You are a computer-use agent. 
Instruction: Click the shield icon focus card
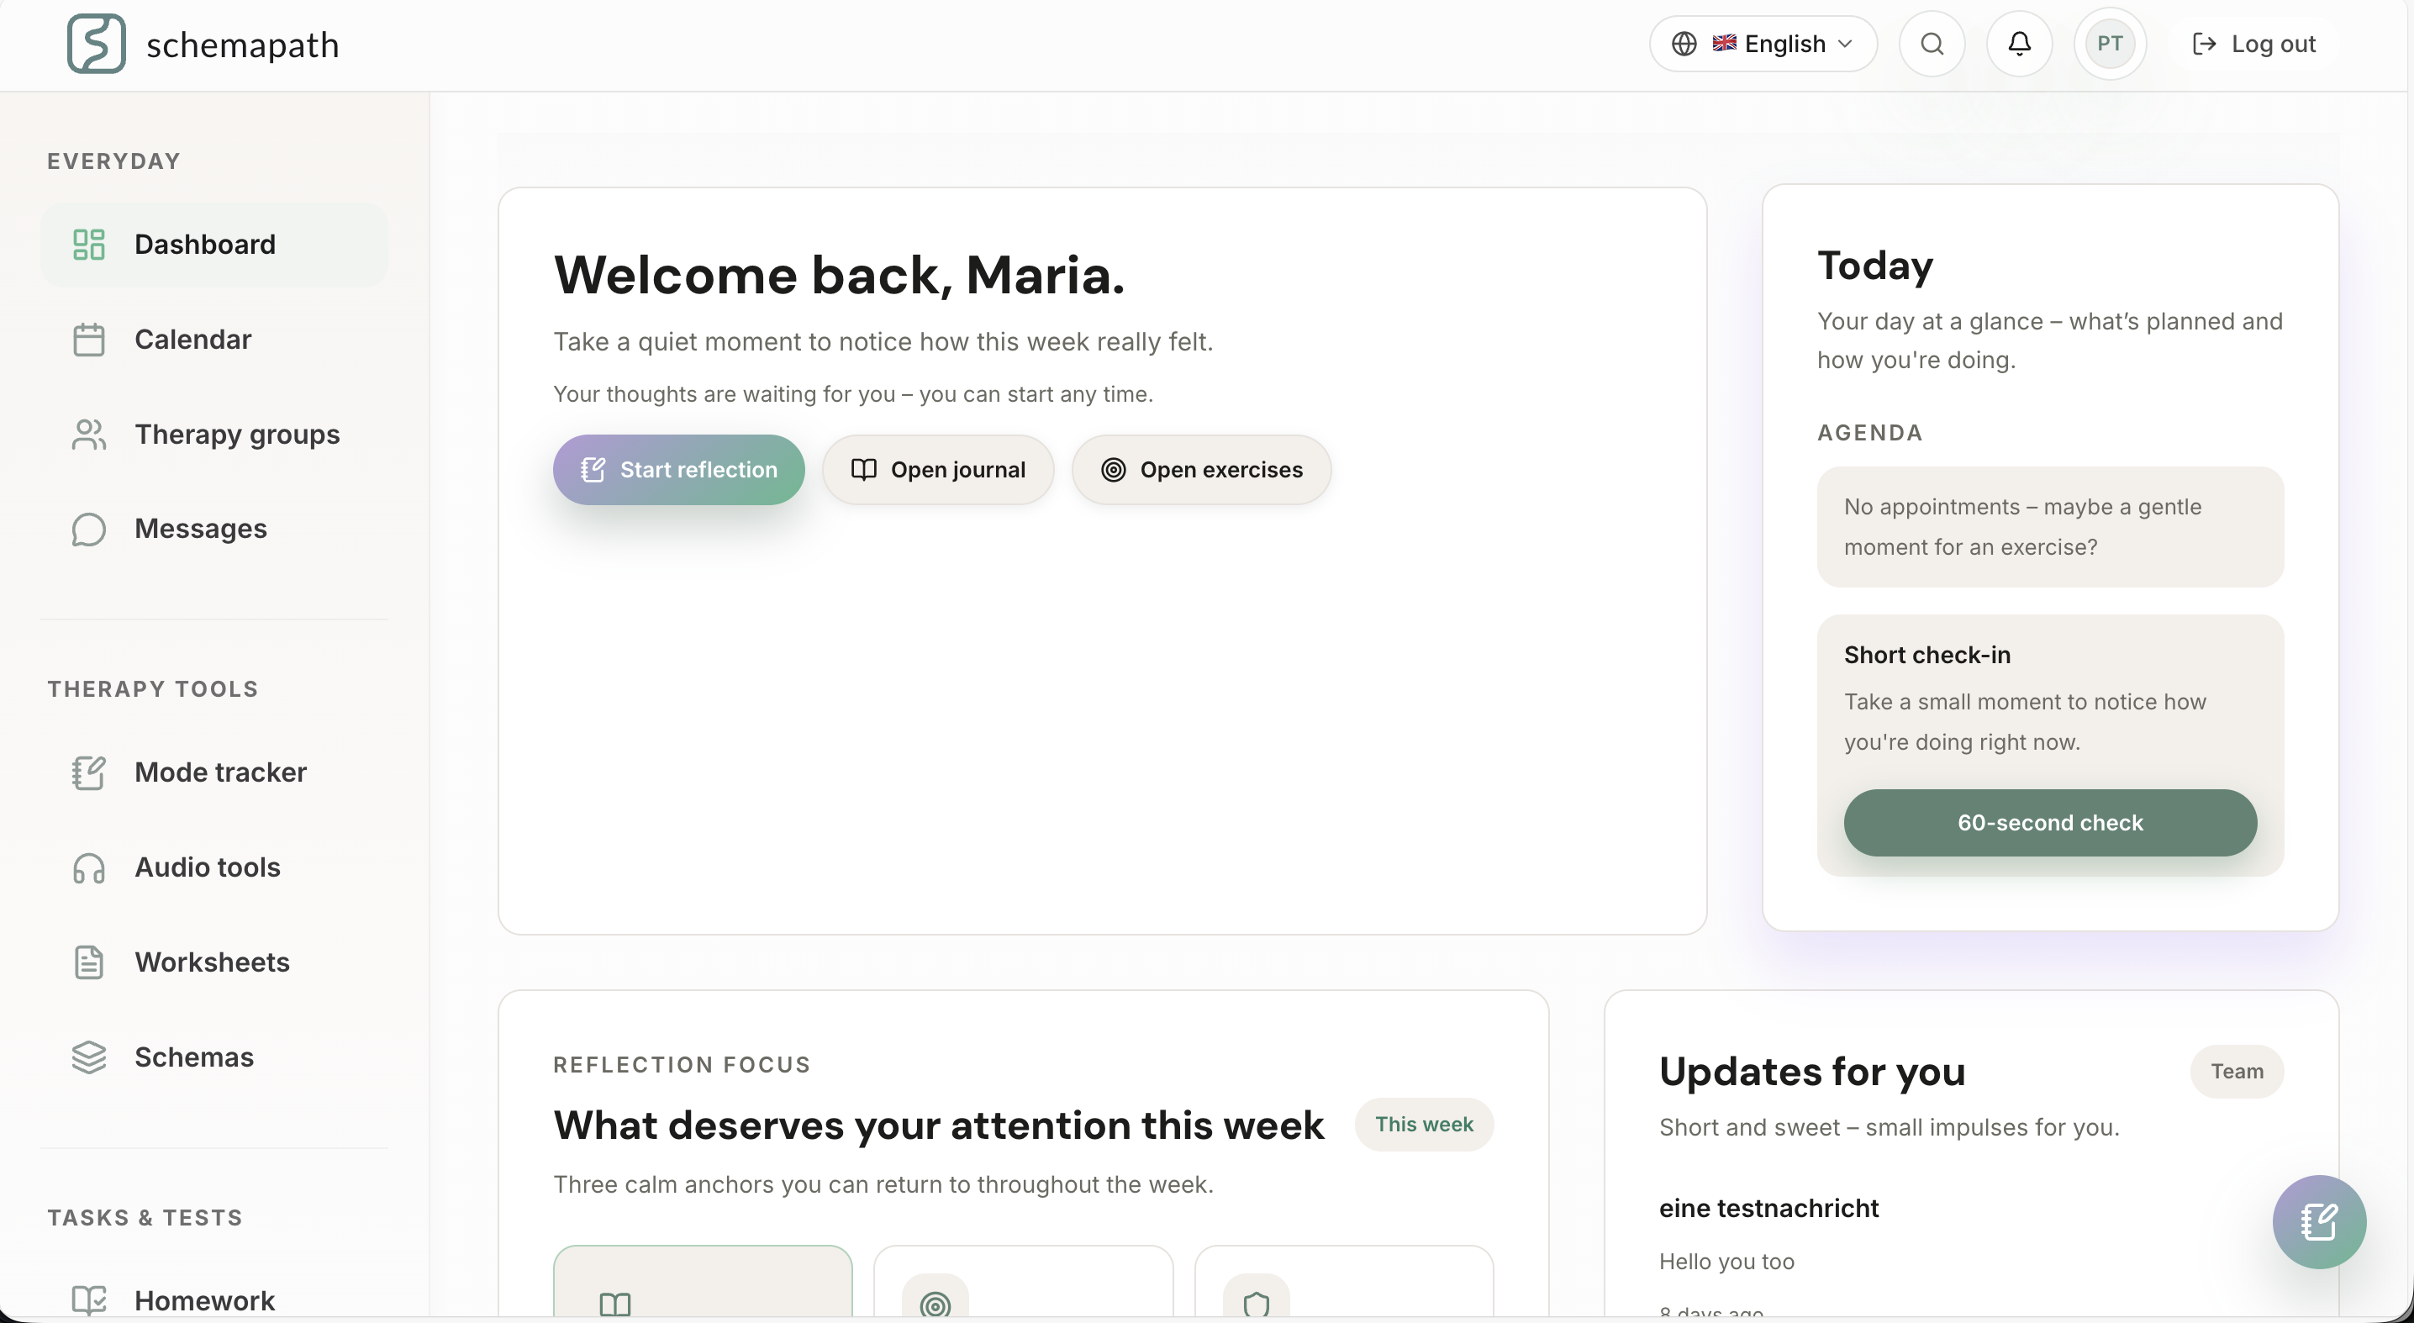1343,1283
